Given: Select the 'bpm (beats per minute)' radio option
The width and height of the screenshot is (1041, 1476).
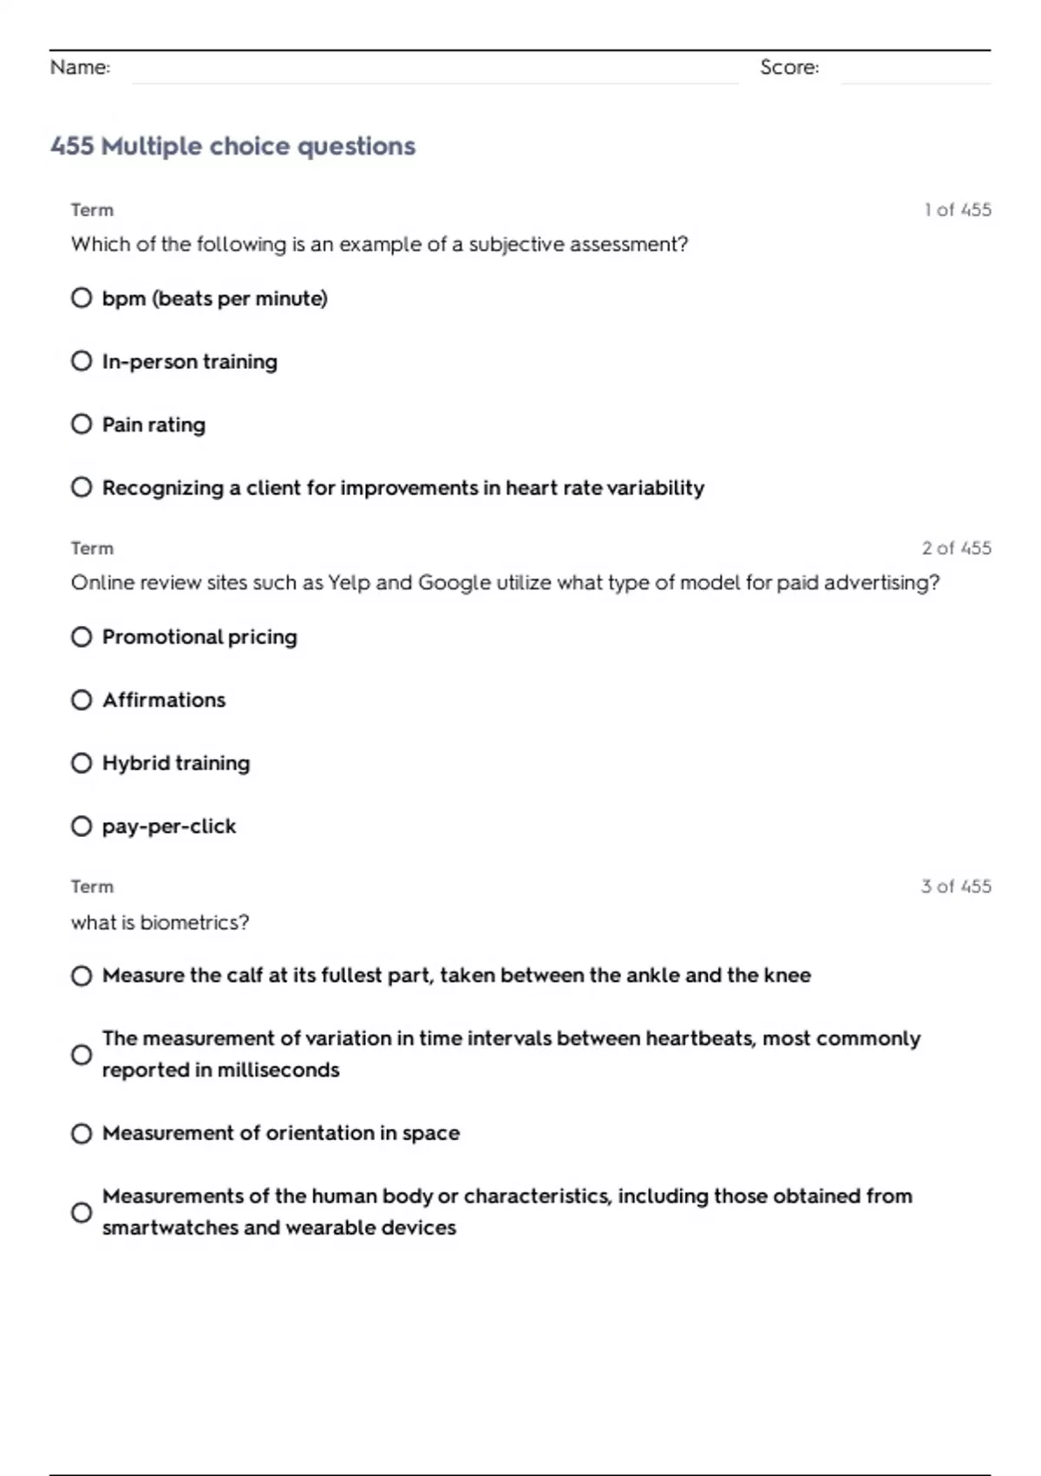Looking at the screenshot, I should pos(82,298).
